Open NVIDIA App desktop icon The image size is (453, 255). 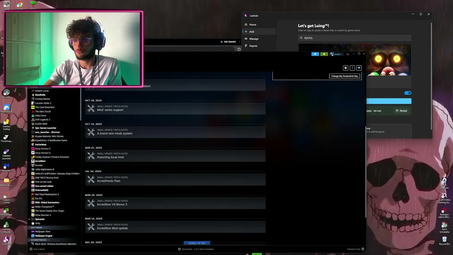click(6, 211)
